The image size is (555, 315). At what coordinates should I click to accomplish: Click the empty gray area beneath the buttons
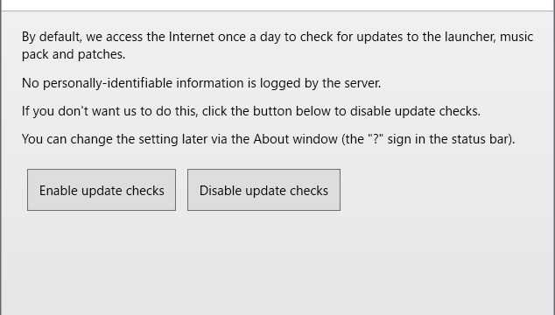point(277,262)
